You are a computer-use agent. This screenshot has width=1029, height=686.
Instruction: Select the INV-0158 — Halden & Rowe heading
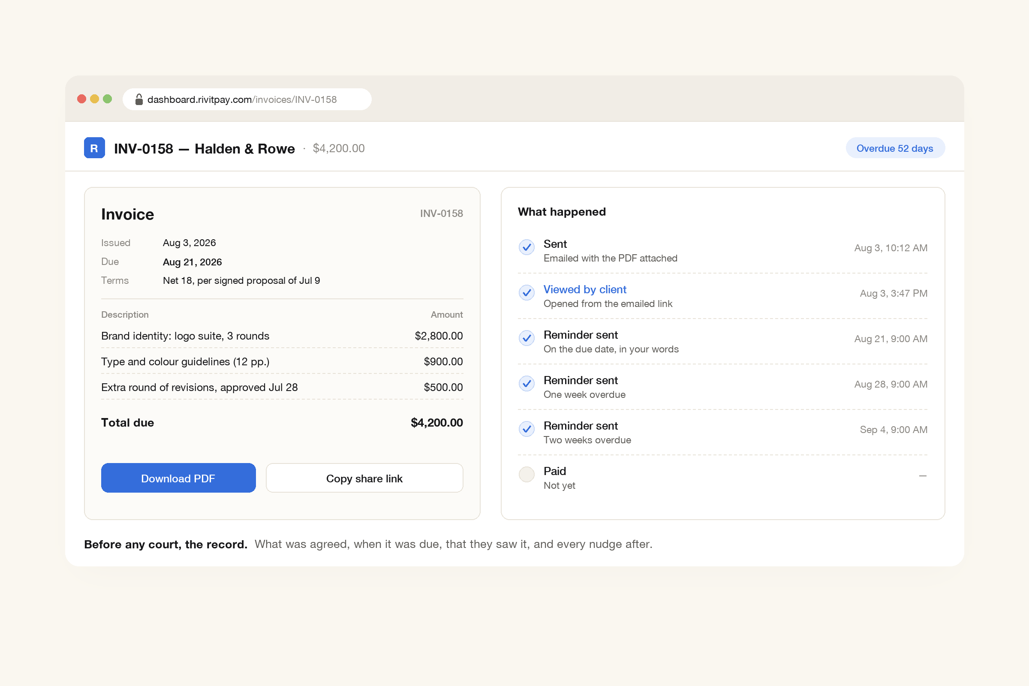pos(205,149)
